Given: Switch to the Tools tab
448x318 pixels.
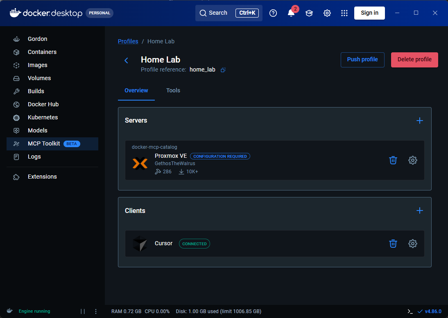Looking at the screenshot, I should 173,90.
